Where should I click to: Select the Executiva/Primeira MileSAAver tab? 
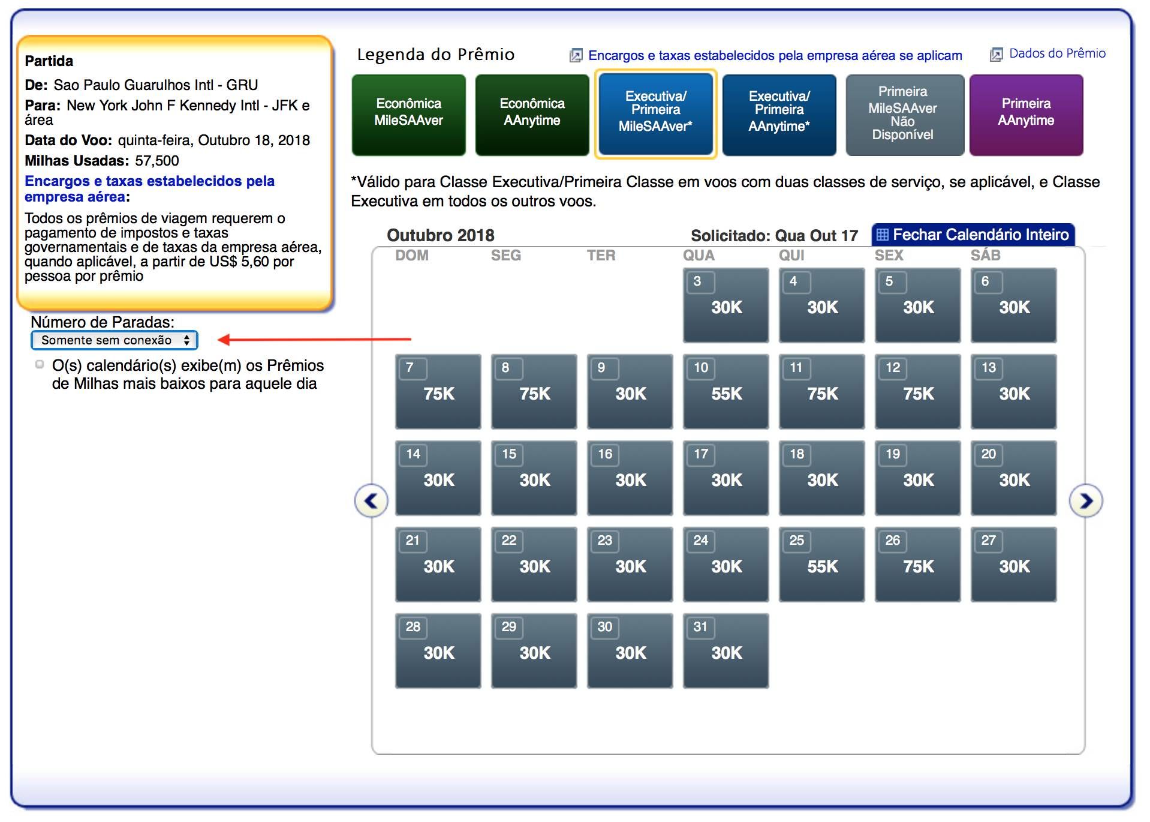point(656,114)
